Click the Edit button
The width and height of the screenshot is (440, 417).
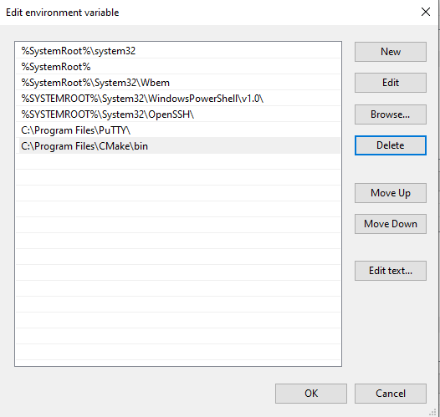pos(391,83)
